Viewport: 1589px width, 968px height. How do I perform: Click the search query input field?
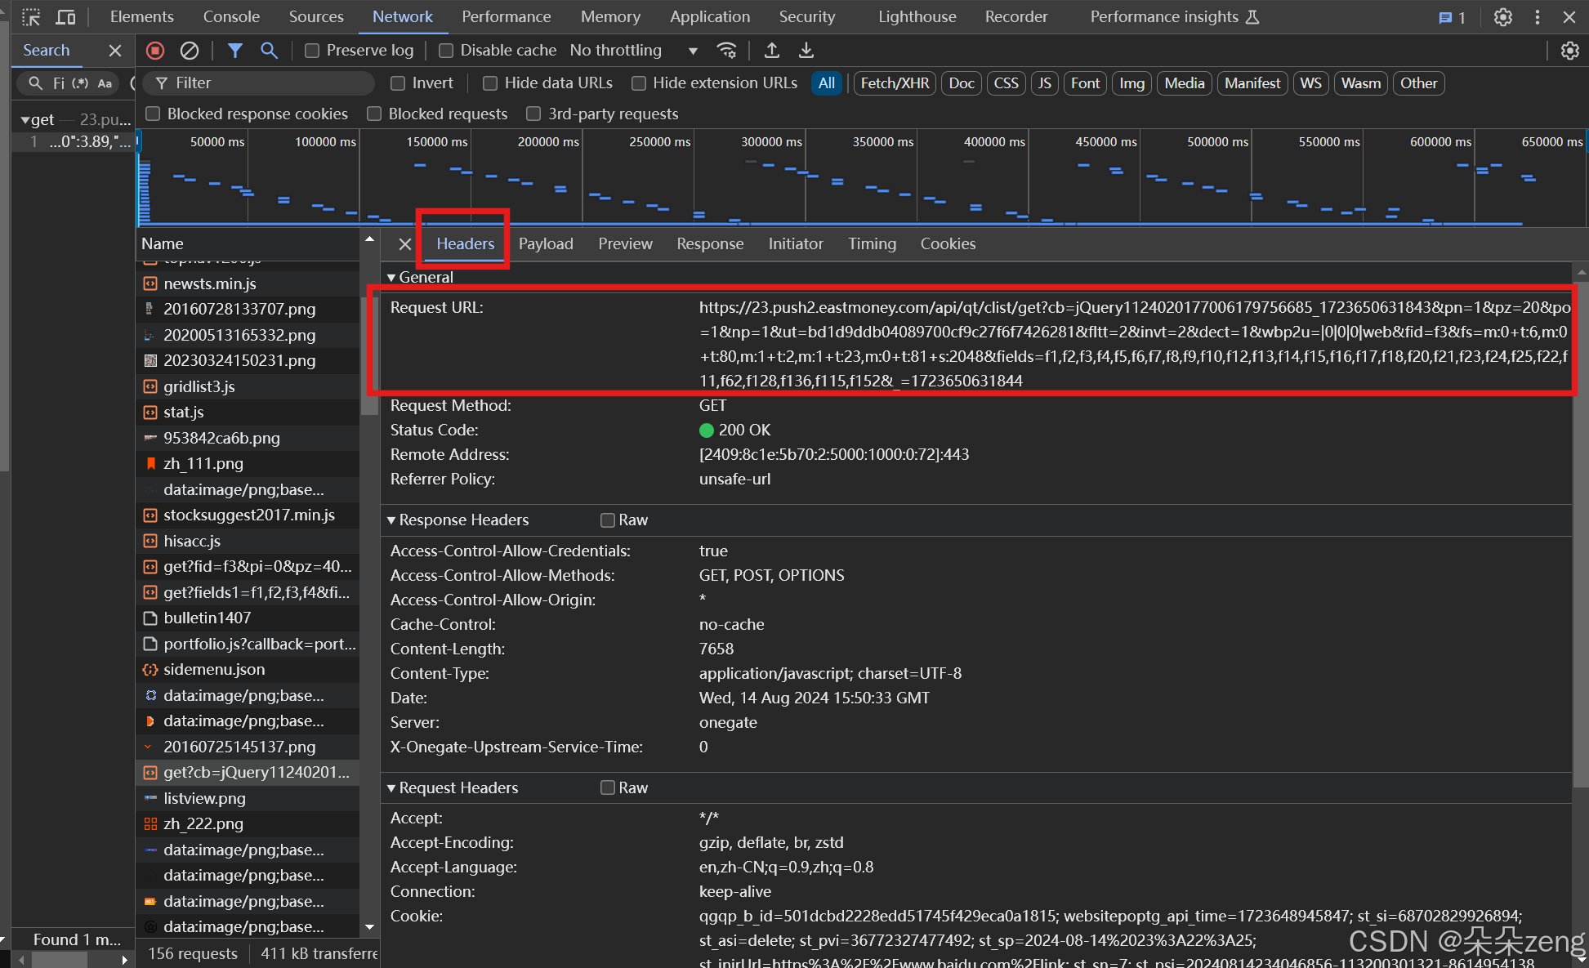(x=60, y=83)
